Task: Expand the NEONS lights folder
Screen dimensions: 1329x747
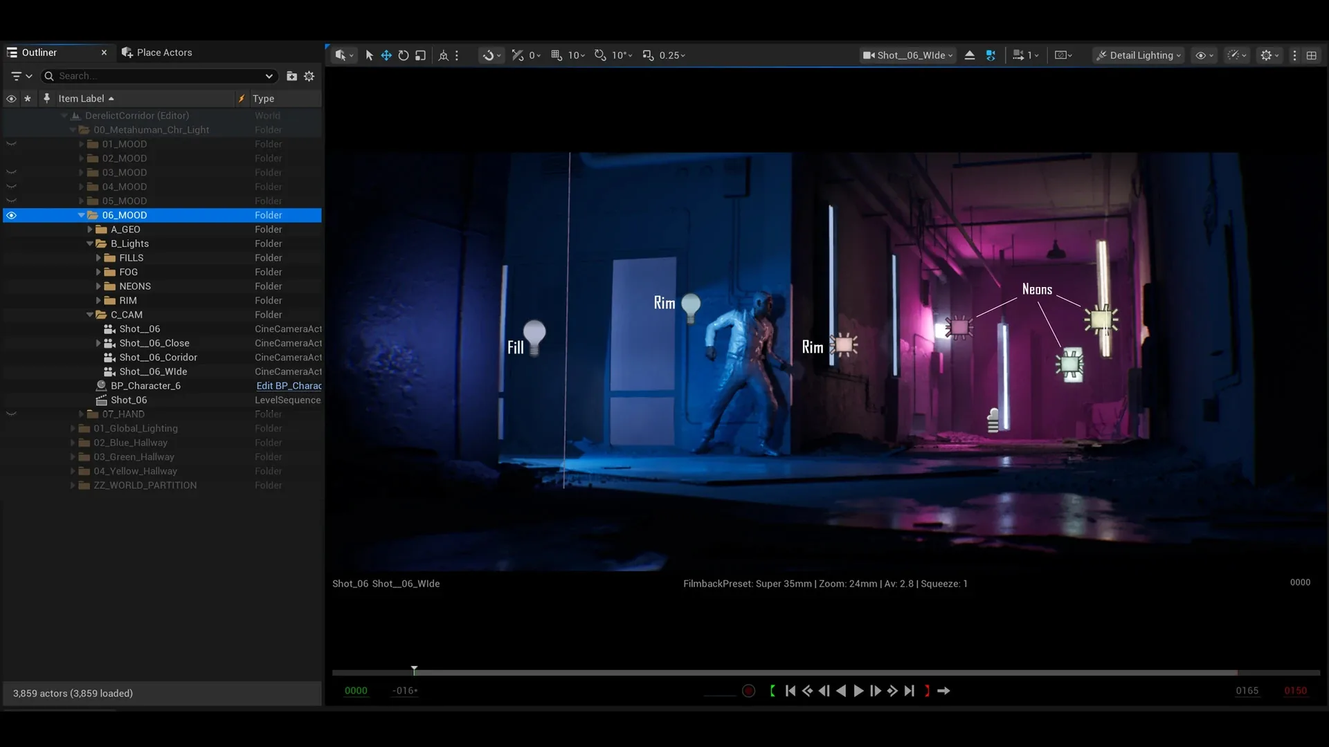Action: click(x=98, y=286)
